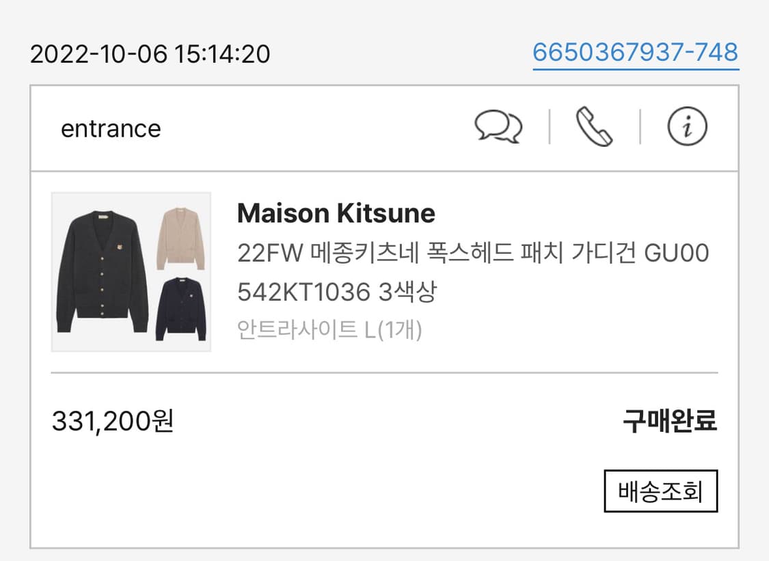Click the 배송조회 delivery tracking button
The height and width of the screenshot is (561, 769).
pyautogui.click(x=659, y=489)
